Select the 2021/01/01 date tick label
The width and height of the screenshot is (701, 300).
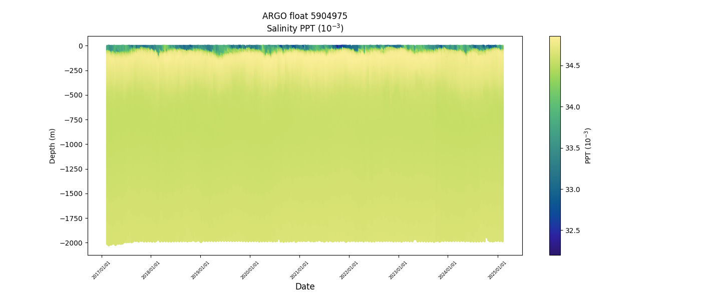point(300,270)
